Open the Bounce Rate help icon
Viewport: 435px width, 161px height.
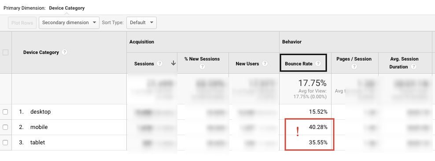tap(318, 64)
